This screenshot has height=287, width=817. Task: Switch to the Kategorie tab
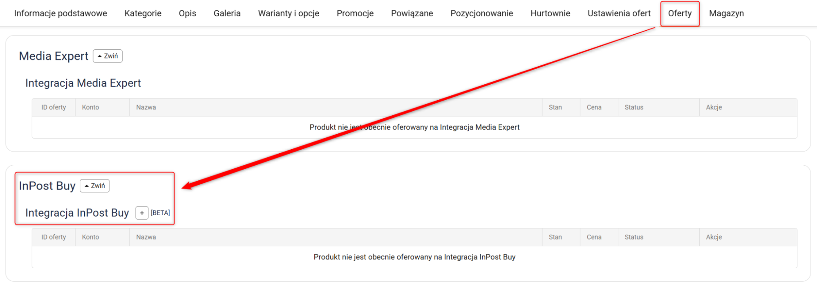click(x=143, y=13)
